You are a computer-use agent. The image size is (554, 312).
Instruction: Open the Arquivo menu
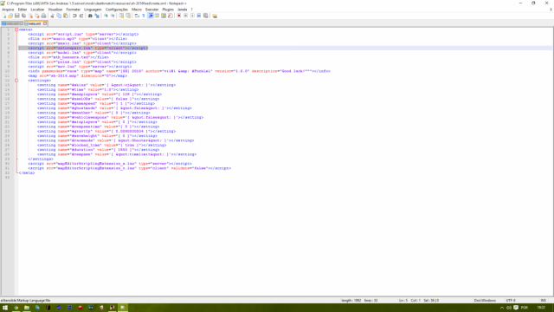pos(8,10)
